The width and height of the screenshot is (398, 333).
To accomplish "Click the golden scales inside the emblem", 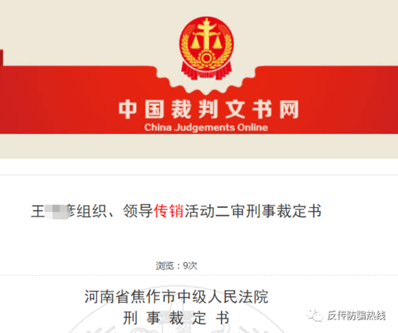I will tap(206, 37).
